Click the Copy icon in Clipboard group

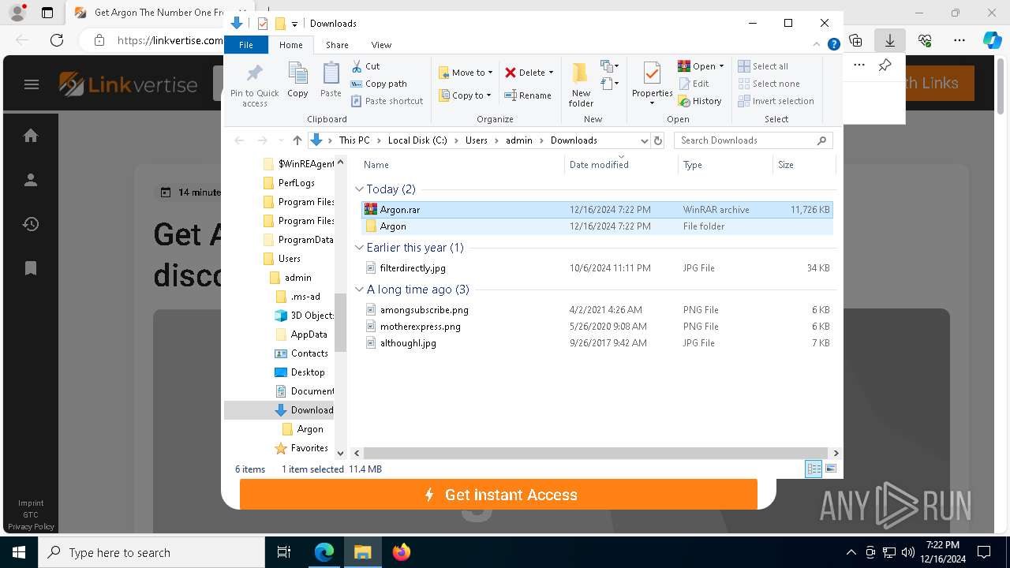coord(297,80)
